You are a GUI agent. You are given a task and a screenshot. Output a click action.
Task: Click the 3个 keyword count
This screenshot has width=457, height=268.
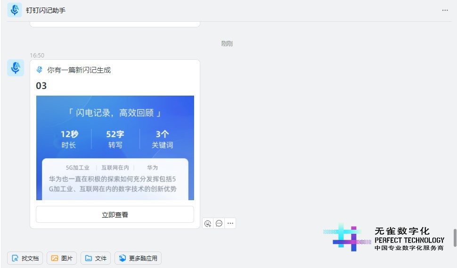(162, 134)
